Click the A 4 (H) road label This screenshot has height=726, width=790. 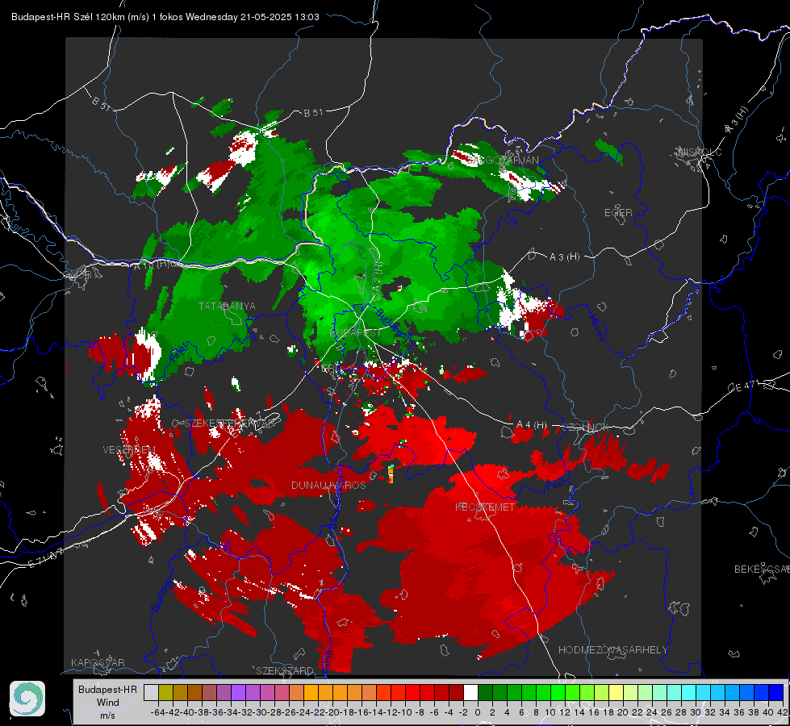tap(532, 425)
